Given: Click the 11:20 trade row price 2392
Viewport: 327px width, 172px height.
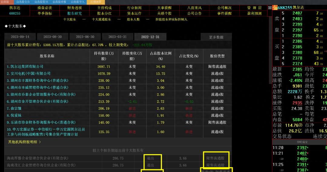Looking at the screenshot, I should pyautogui.click(x=302, y=148).
